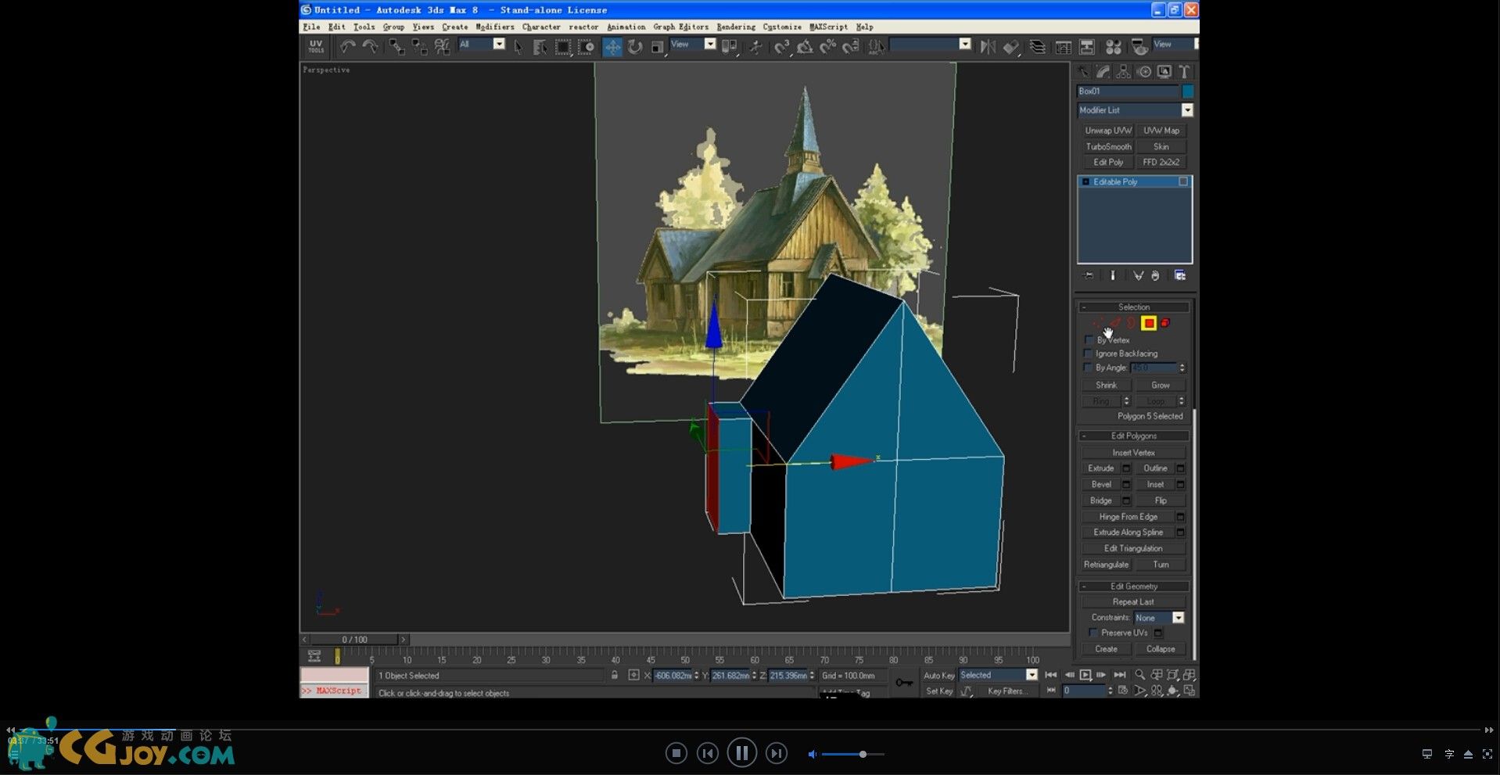Click the Redo arrow icon in toolbar

370,47
